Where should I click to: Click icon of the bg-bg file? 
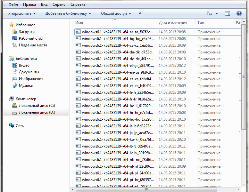[x=78, y=38]
